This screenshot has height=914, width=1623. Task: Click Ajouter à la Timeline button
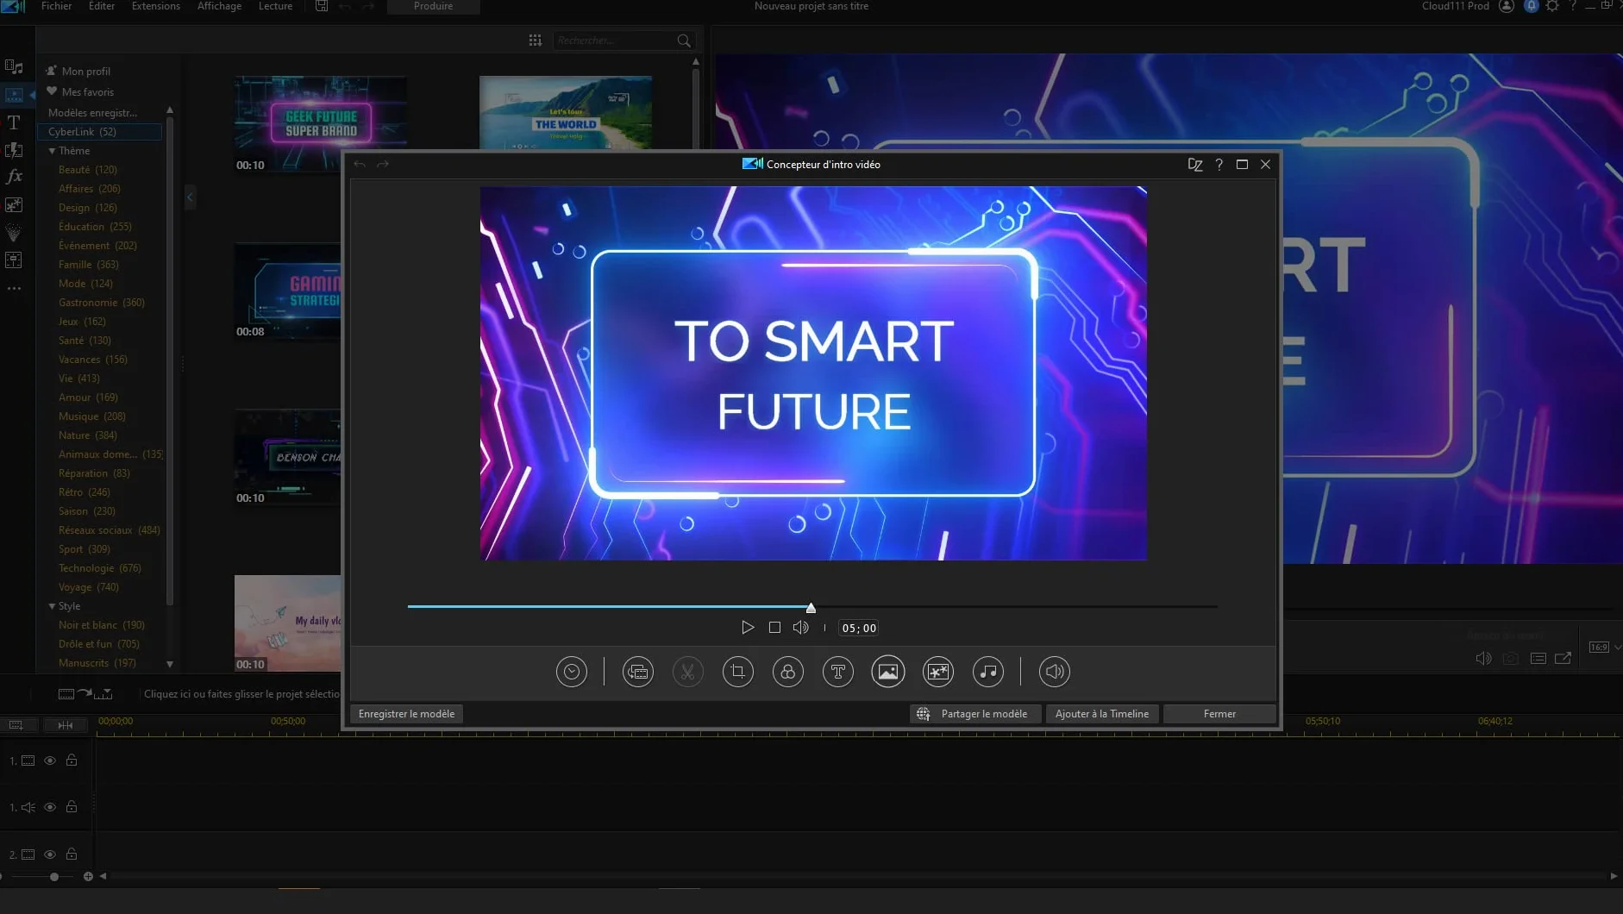[x=1101, y=714]
